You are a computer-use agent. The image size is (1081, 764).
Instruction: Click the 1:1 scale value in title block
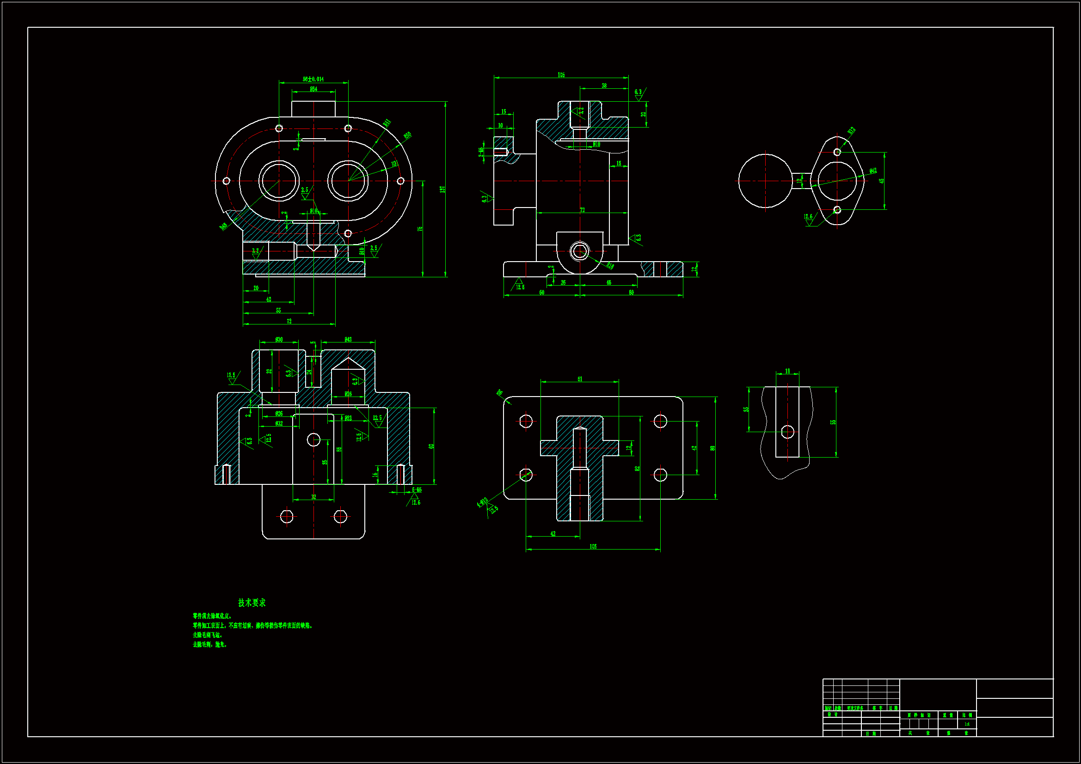click(967, 724)
